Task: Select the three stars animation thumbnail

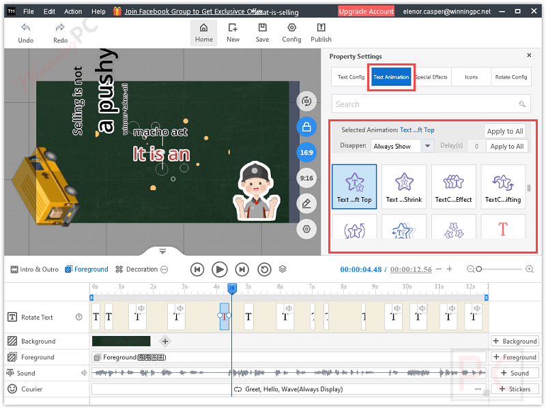Action: click(x=453, y=228)
